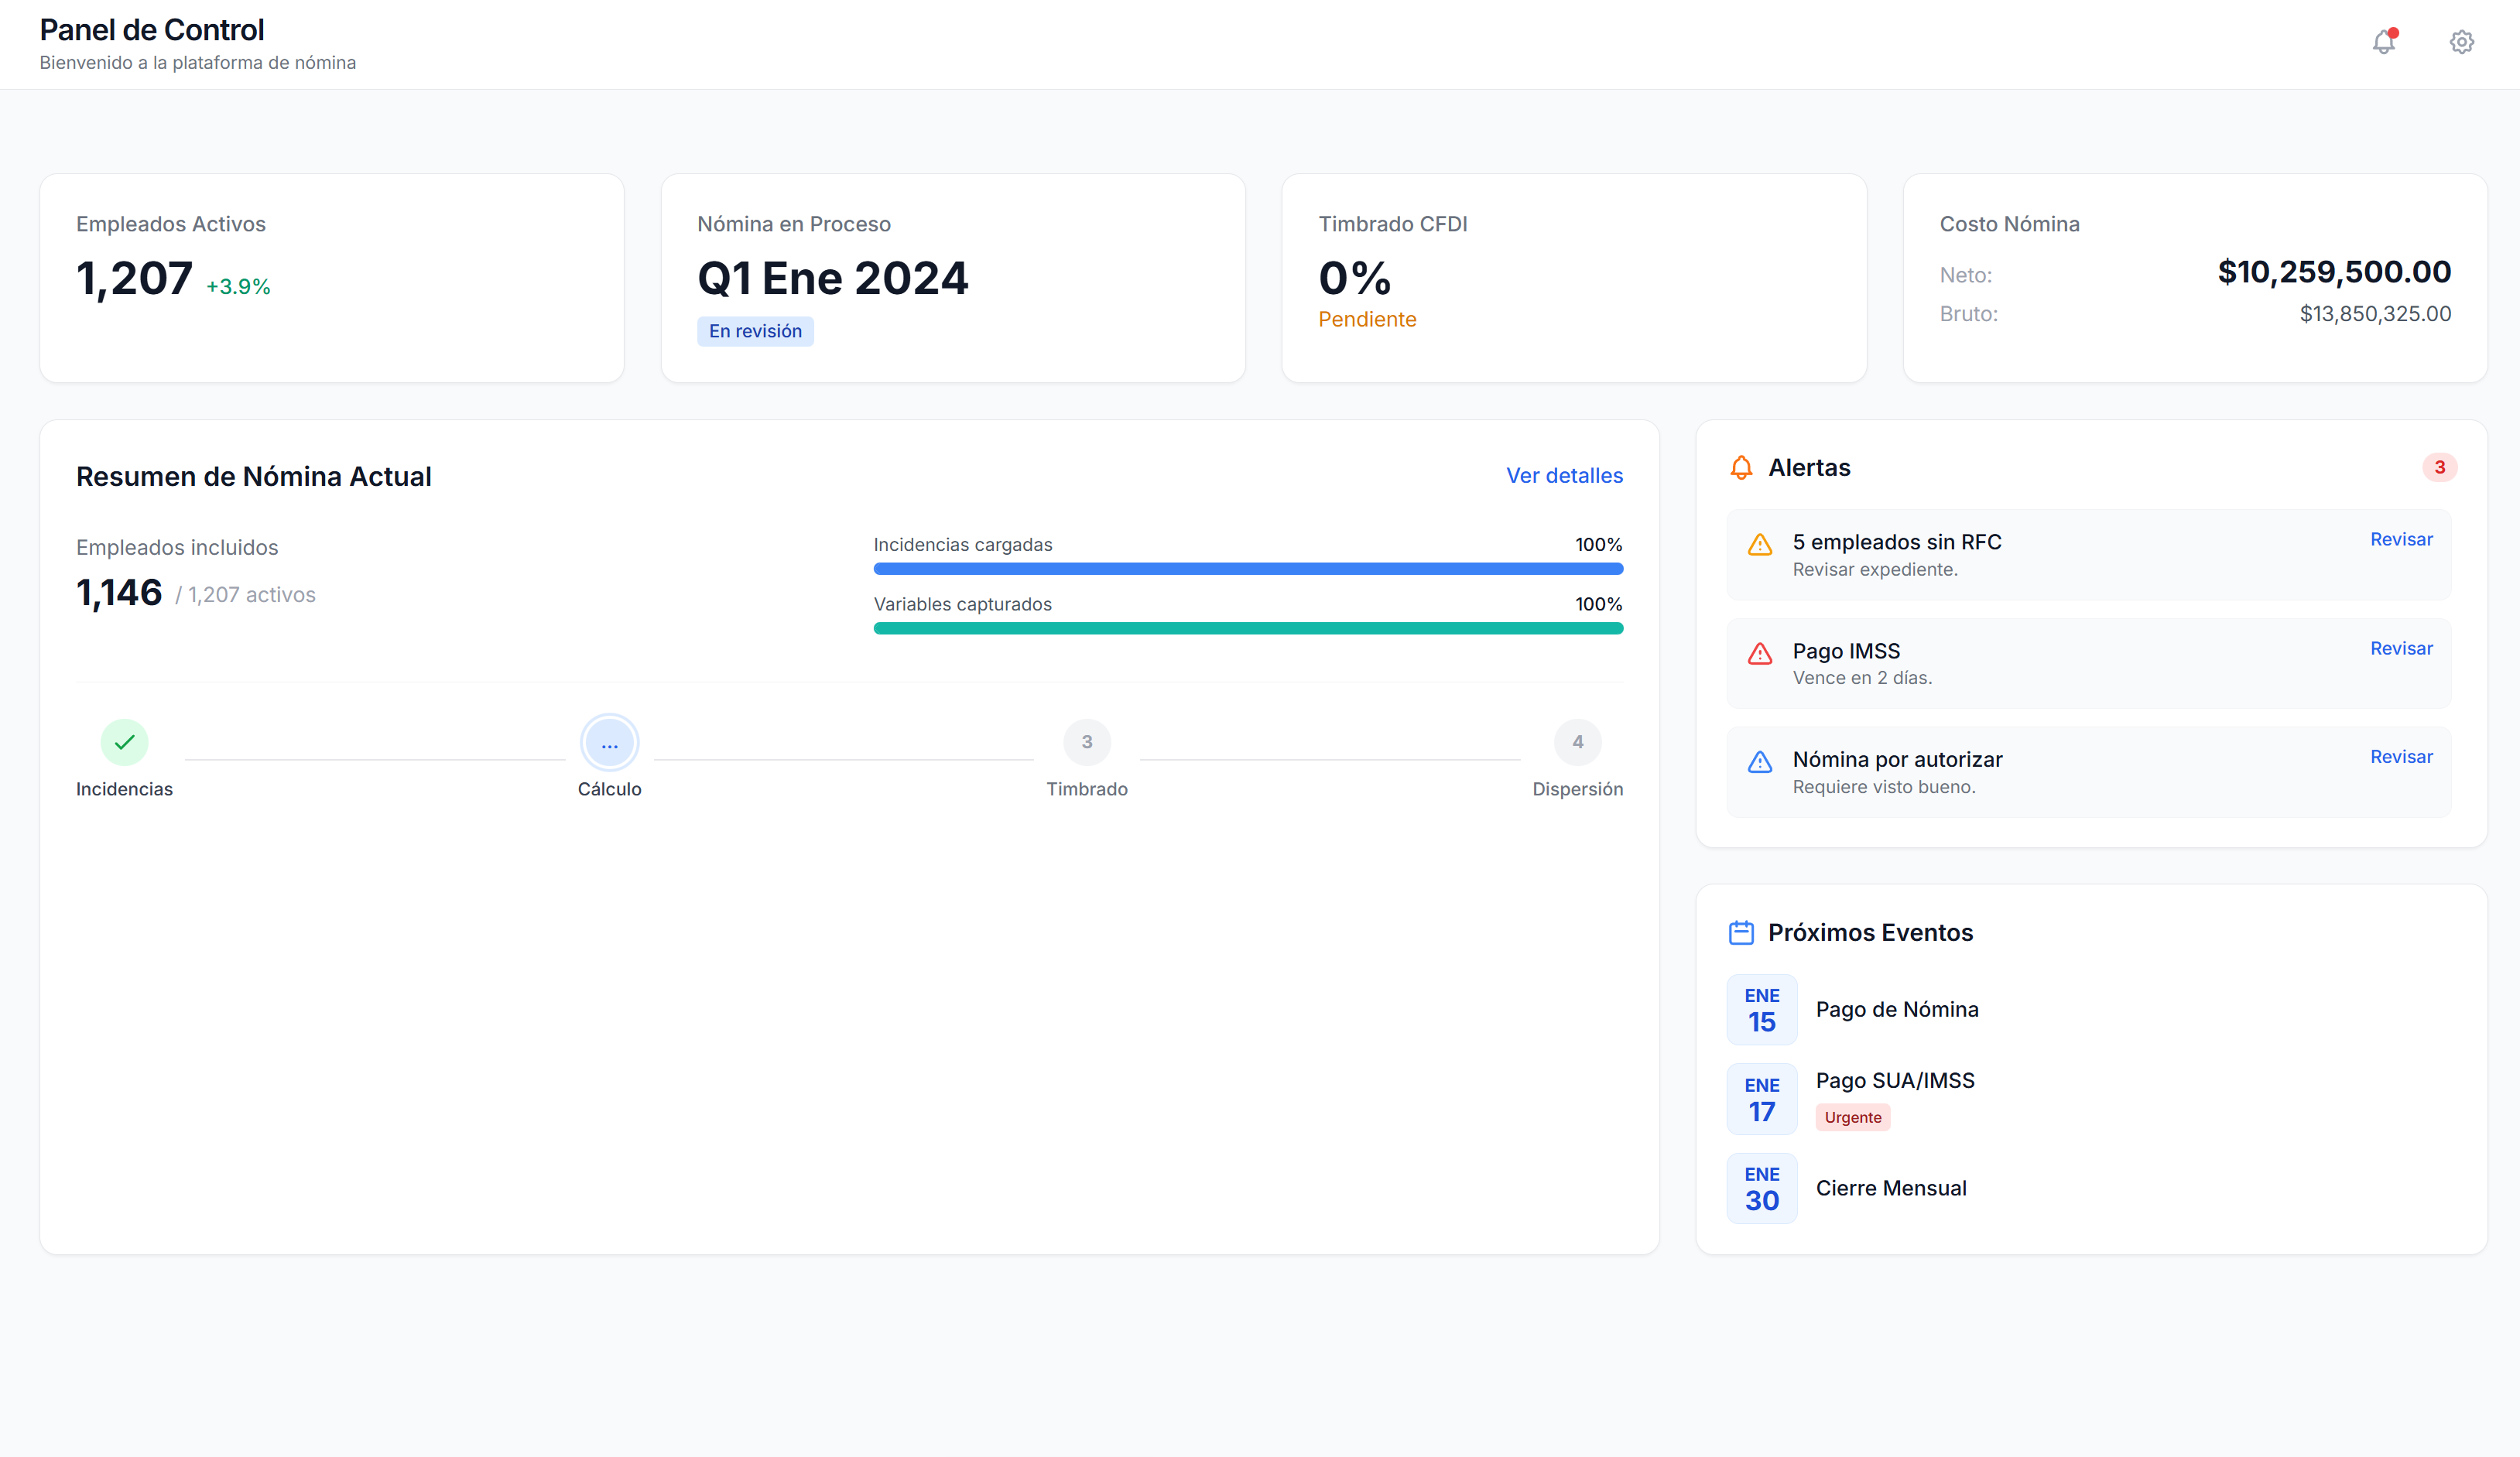Click the En revisión status badge
Viewport: 2520px width, 1457px height.
(755, 331)
